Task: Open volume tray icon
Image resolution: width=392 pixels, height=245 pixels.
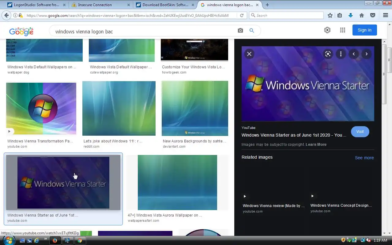Action: click(x=368, y=240)
